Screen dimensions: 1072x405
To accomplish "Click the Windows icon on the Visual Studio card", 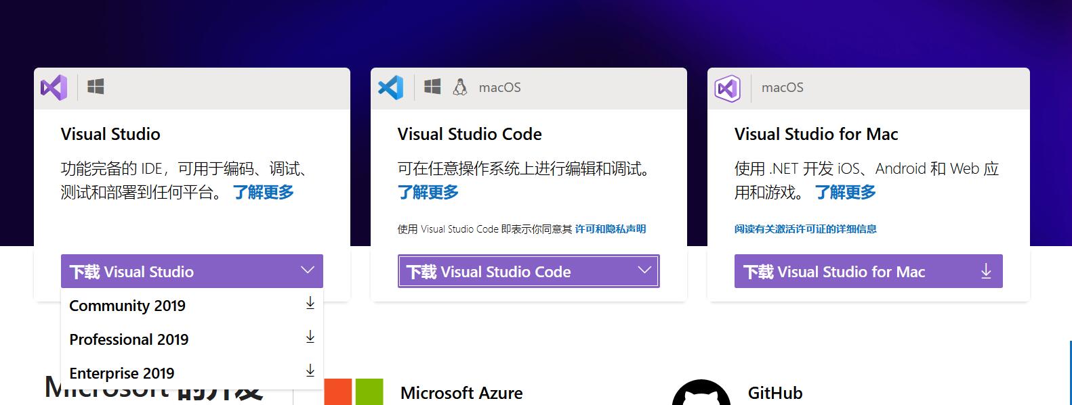I will tap(96, 87).
